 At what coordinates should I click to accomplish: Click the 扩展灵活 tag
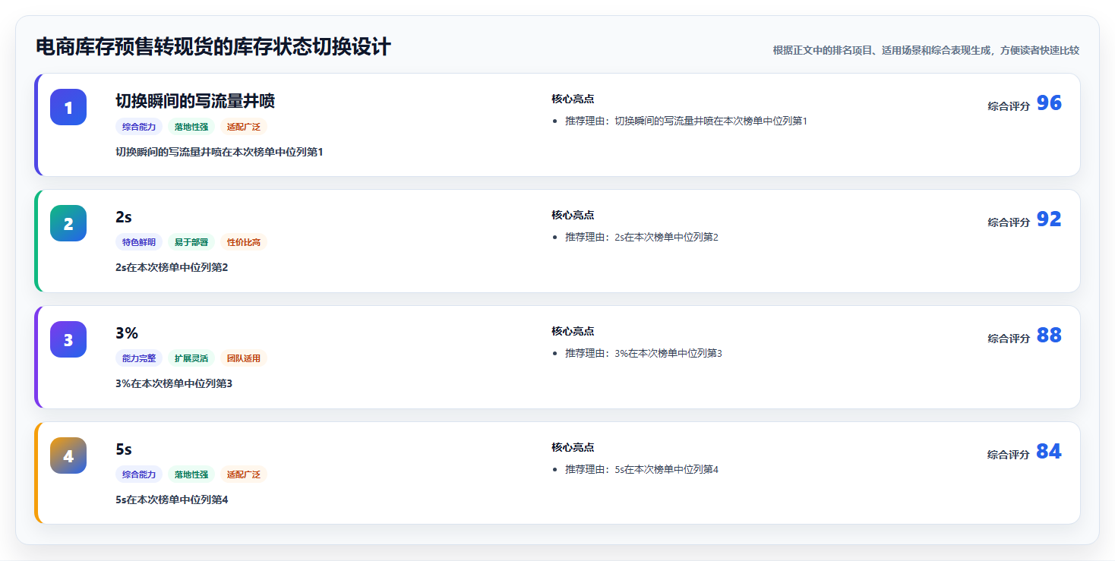pyautogui.click(x=191, y=358)
